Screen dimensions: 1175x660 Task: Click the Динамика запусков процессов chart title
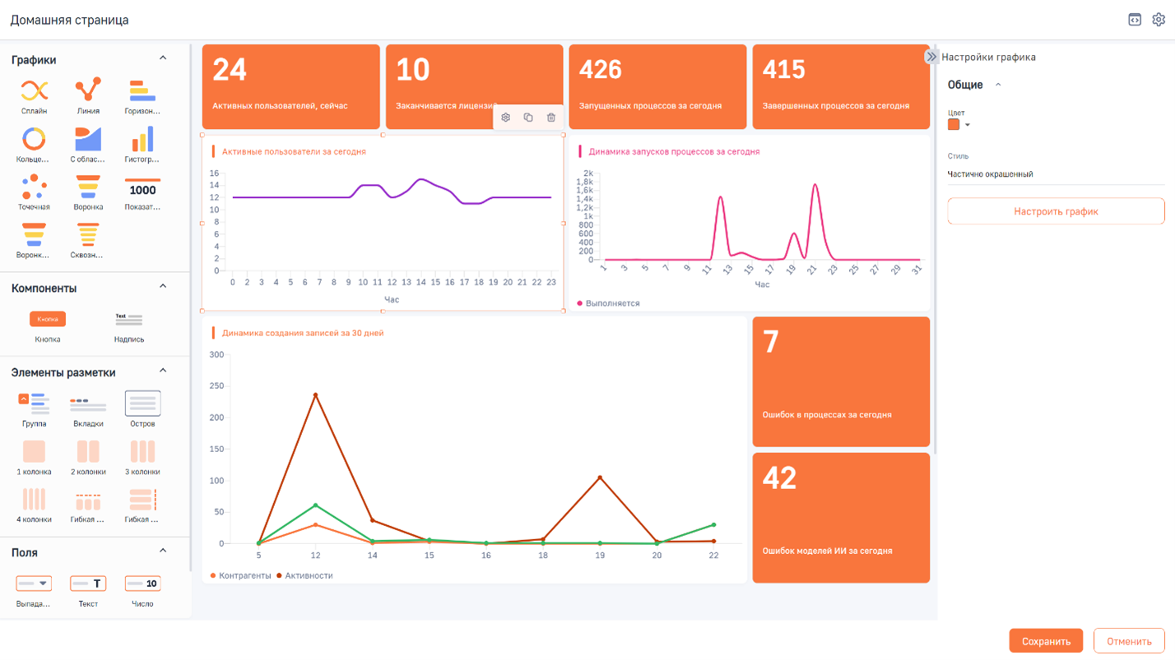tap(674, 152)
